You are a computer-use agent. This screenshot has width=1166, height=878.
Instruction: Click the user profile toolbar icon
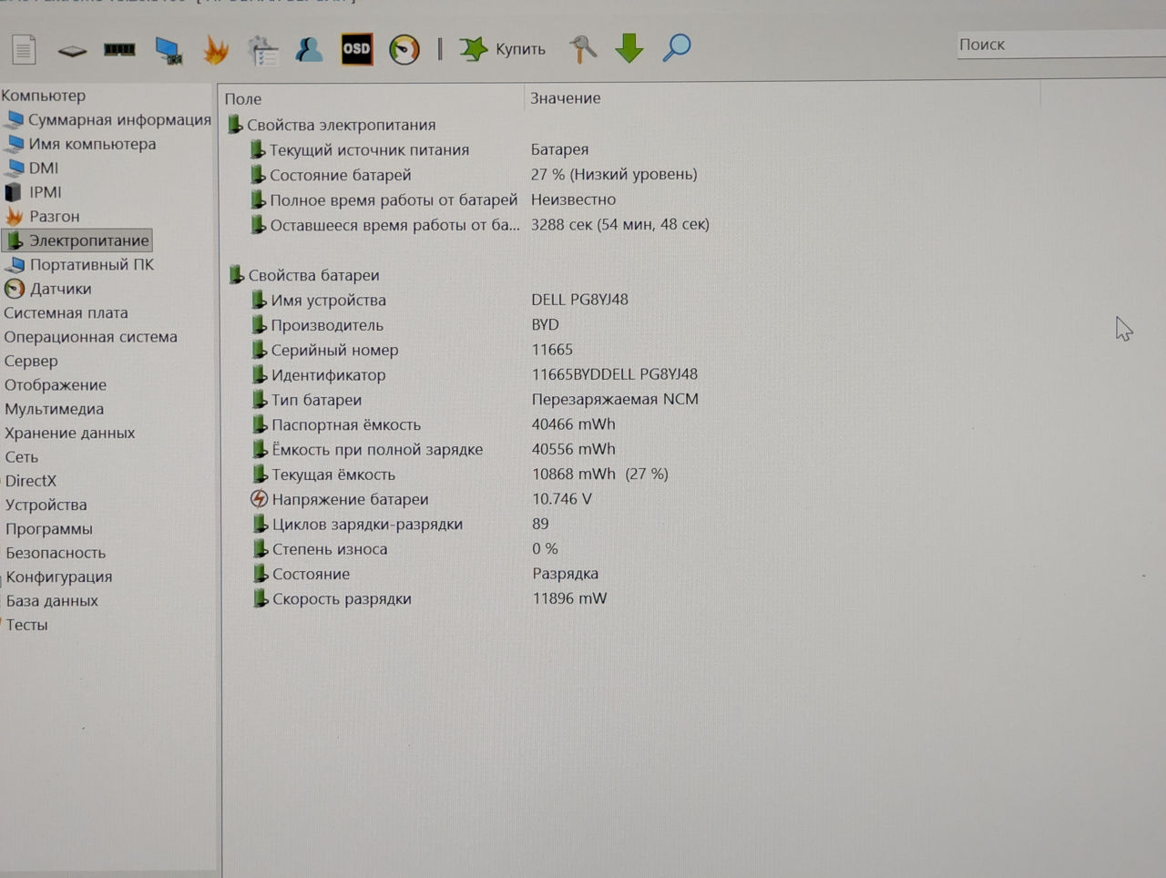(309, 49)
